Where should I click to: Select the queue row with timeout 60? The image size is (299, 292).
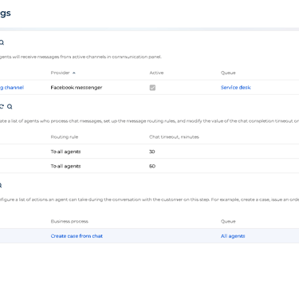(x=149, y=166)
